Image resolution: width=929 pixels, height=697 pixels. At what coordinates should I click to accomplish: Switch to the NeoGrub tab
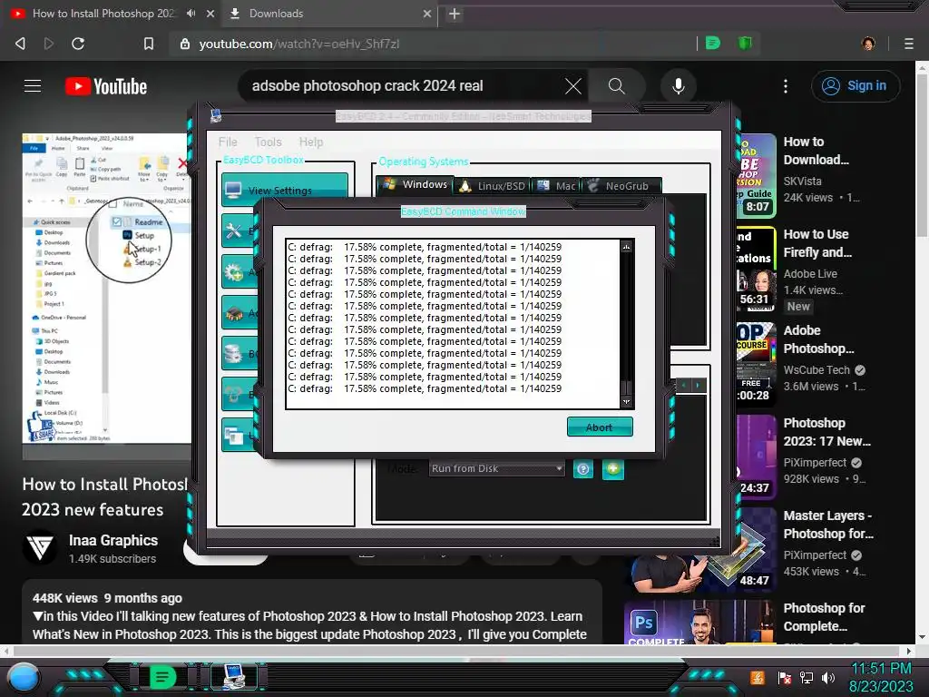[x=621, y=186]
